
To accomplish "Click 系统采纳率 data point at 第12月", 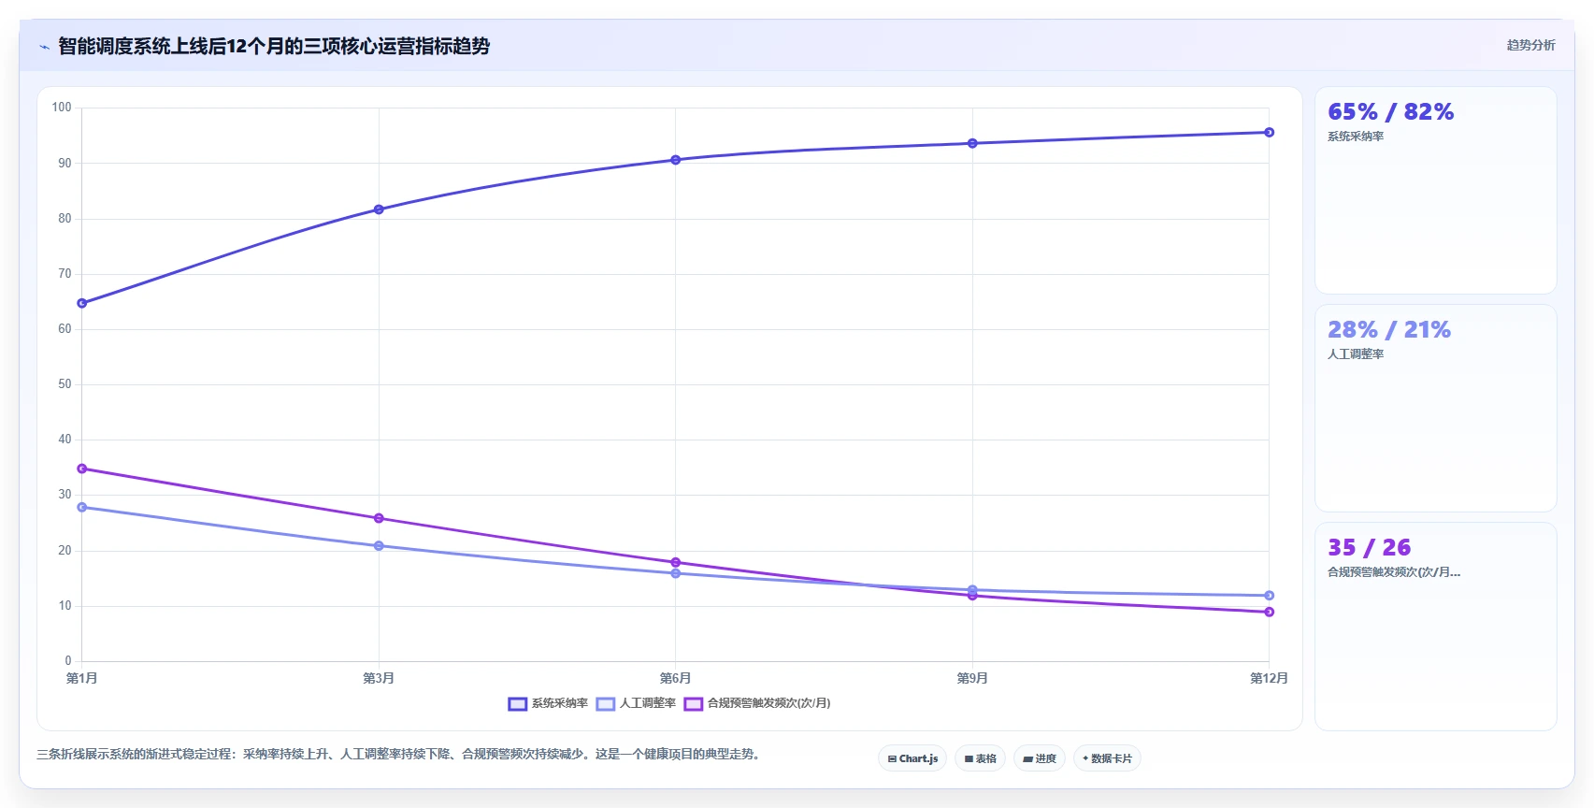I will pos(1269,133).
